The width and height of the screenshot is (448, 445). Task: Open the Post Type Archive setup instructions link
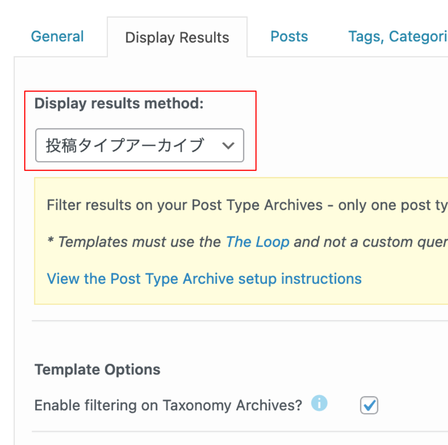204,279
